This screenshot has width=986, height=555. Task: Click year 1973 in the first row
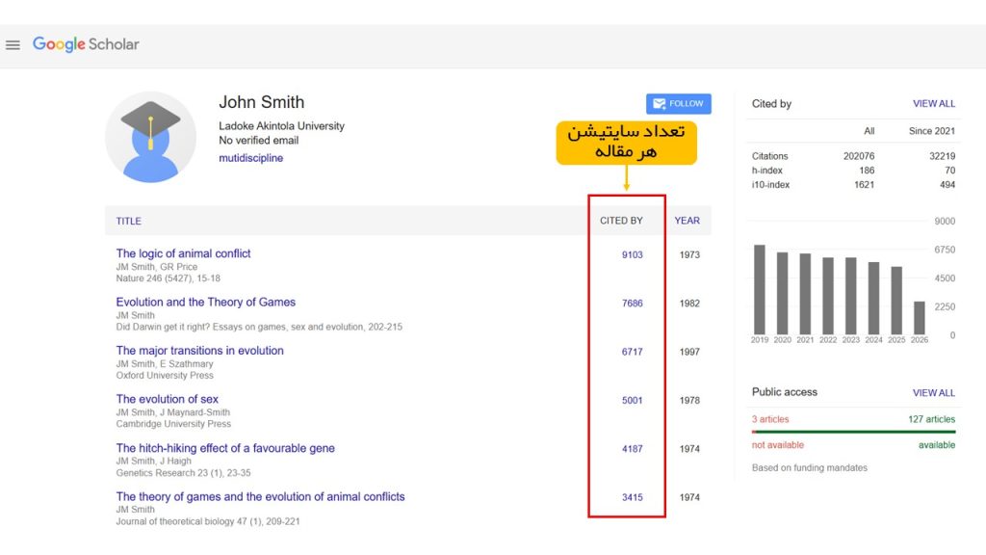point(689,254)
